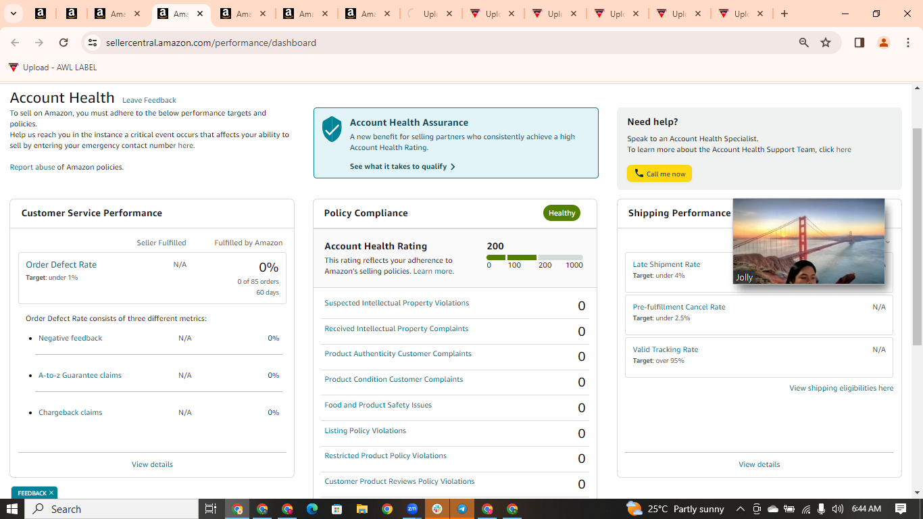The height and width of the screenshot is (519, 923).
Task: Open Food and Product Safety Issues
Action: click(x=378, y=405)
